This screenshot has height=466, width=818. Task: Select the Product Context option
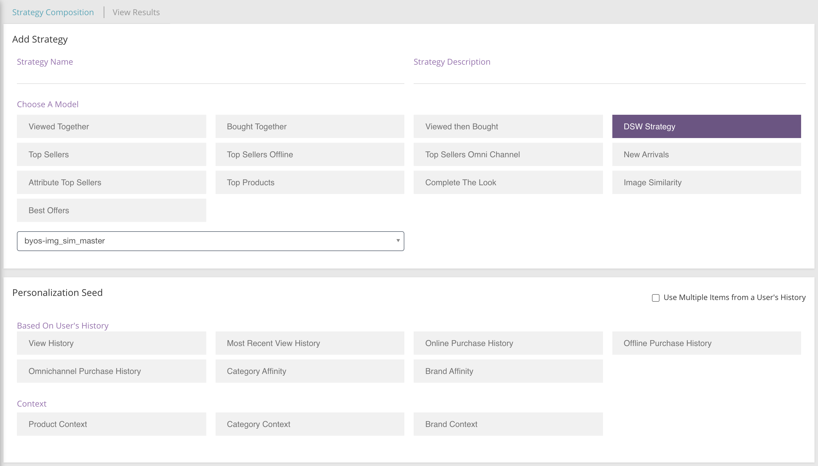coord(111,424)
